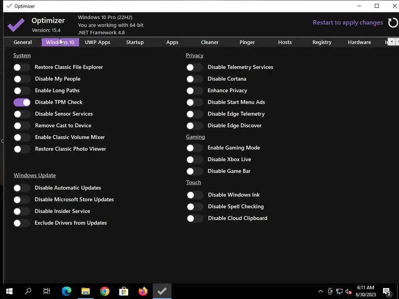The image size is (399, 299).
Task: Toggle Disable Start Menu Ads
Action: [195, 102]
